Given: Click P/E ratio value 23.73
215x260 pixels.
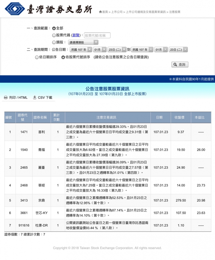Looking at the screenshot, I should [x=201, y=185].
